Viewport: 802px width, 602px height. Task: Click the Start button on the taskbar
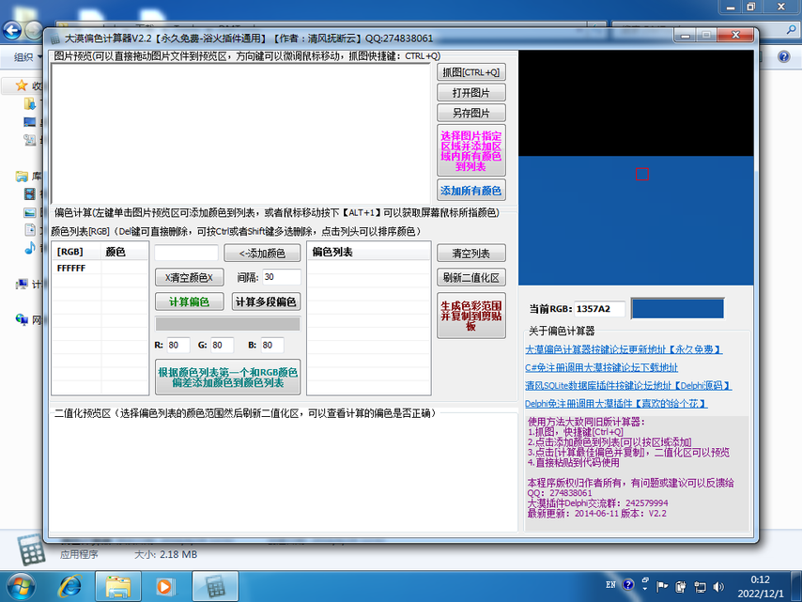pyautogui.click(x=21, y=587)
